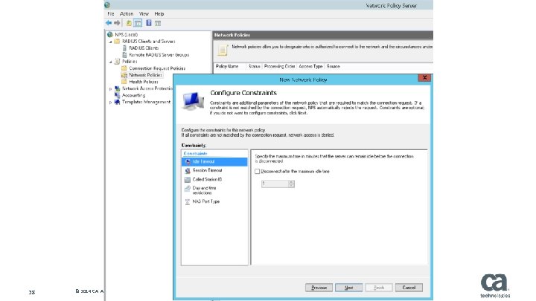
Task: Click the Next button
Action: 348,288
